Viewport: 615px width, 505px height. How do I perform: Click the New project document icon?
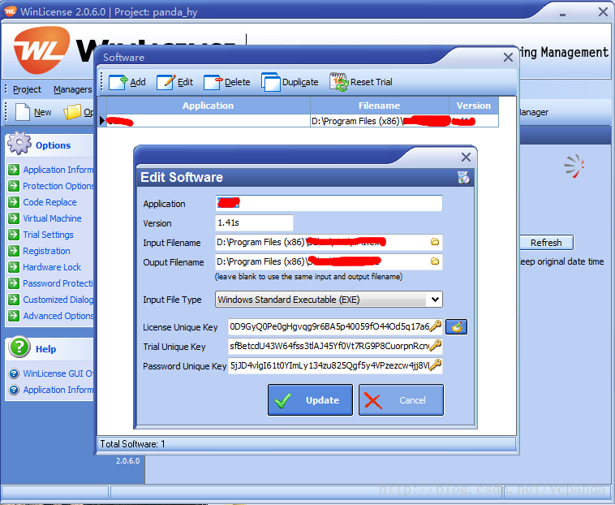point(23,112)
